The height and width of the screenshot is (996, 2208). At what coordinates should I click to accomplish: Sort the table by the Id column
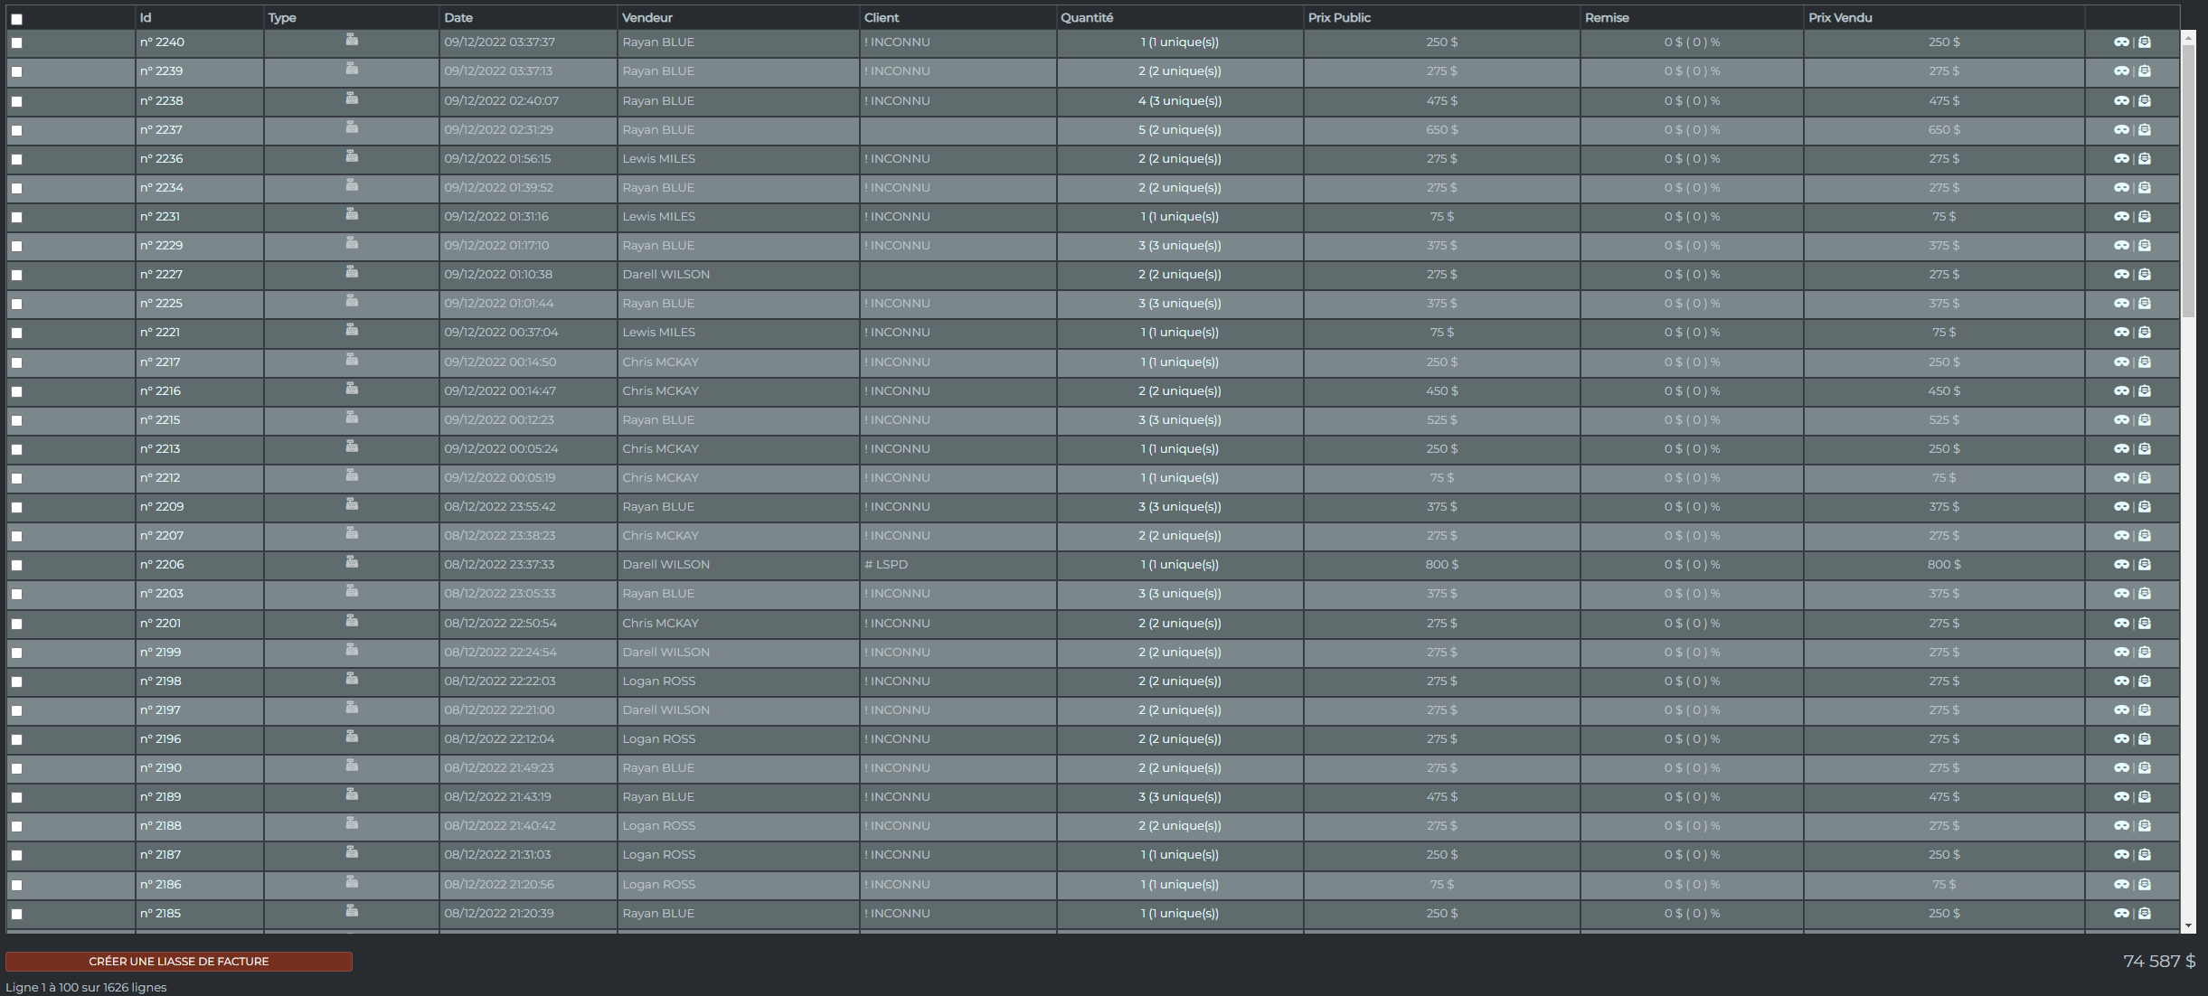click(146, 18)
